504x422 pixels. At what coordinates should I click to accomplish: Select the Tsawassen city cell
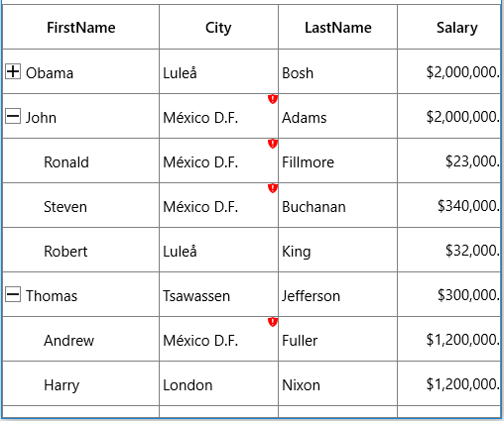pyautogui.click(x=218, y=294)
